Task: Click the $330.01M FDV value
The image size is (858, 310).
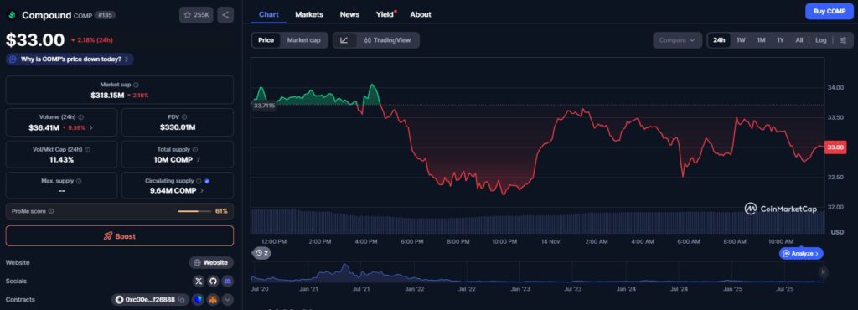Action: pos(178,127)
